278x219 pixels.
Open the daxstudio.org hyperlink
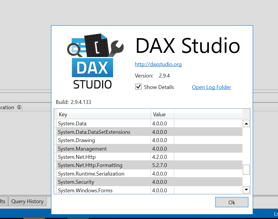tap(158, 64)
